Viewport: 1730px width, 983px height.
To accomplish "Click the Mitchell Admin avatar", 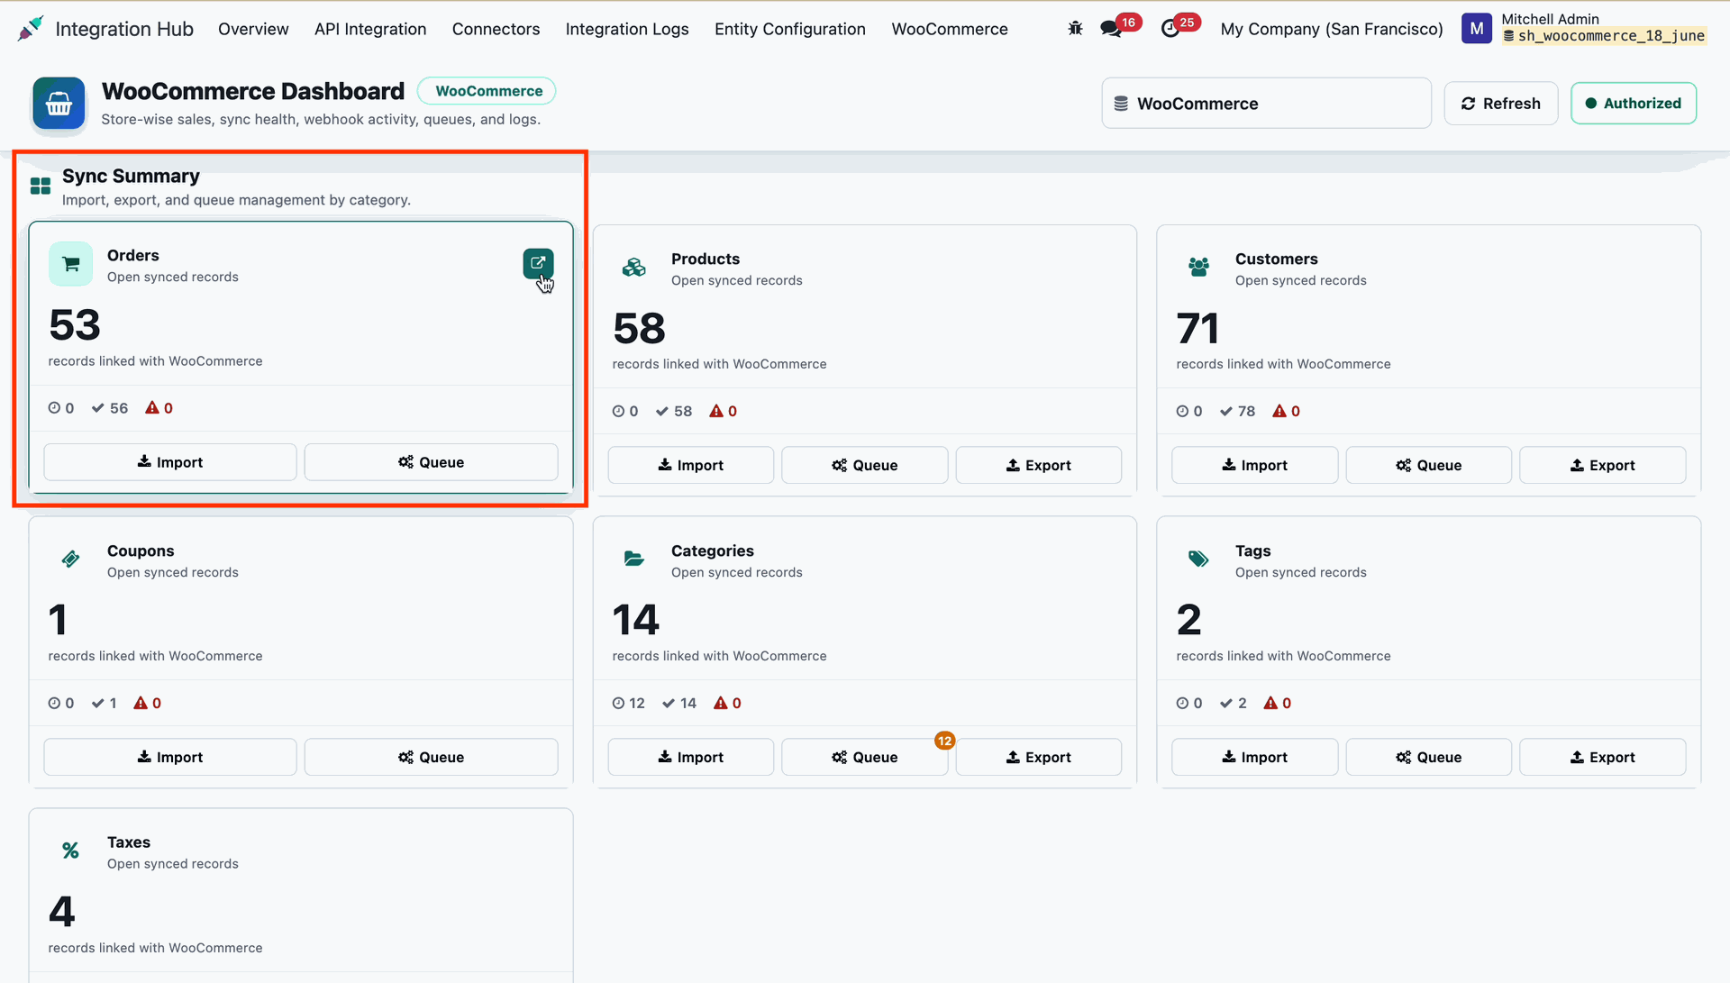I will click(1476, 29).
